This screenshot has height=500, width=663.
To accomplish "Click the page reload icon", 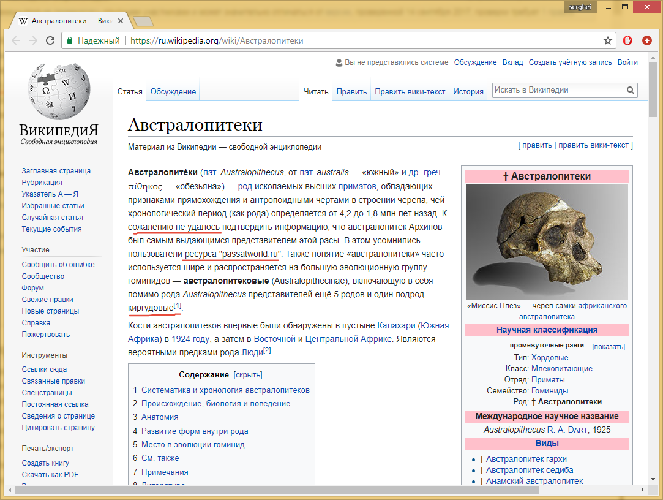I will point(50,41).
